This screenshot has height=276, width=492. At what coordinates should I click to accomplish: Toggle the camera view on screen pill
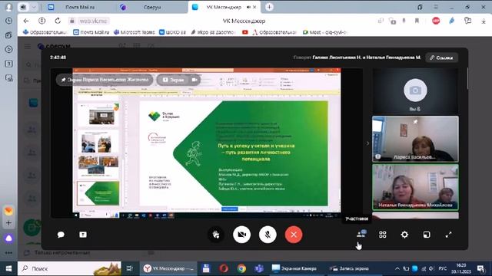pyautogui.click(x=194, y=80)
